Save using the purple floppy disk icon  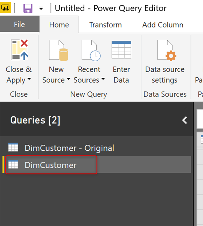click(x=28, y=8)
